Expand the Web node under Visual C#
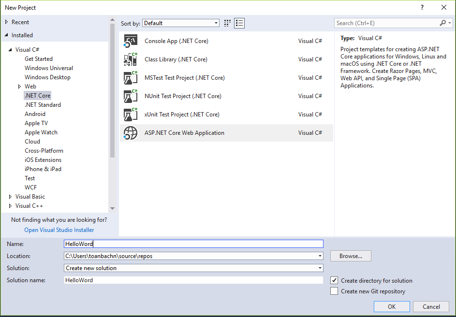The height and width of the screenshot is (317, 456). pyautogui.click(x=20, y=86)
